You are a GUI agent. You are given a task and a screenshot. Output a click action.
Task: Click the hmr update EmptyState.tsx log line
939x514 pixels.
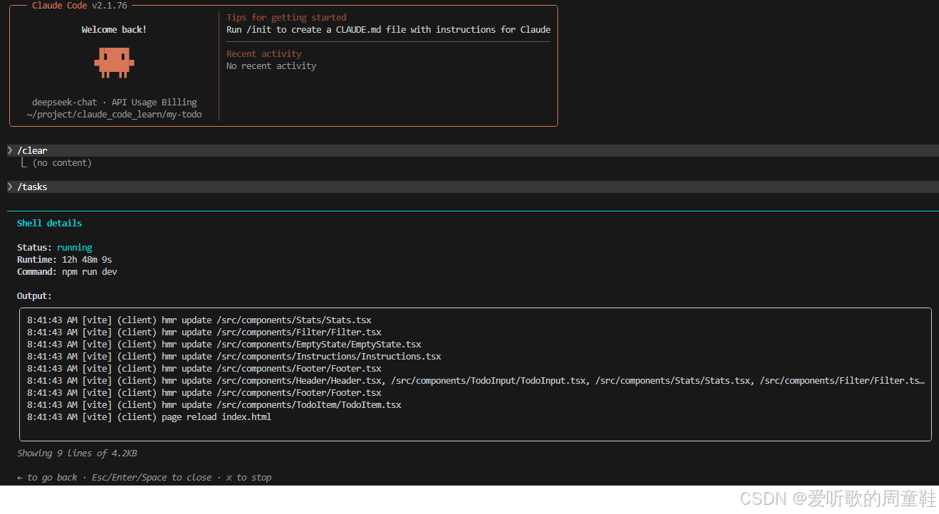[x=224, y=344]
